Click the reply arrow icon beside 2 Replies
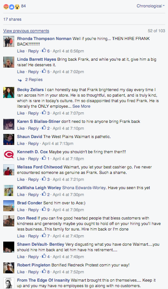168x289 pixels. tap(20, 80)
